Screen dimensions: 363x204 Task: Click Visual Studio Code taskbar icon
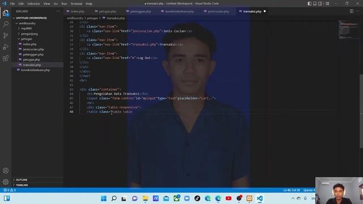pyautogui.click(x=260, y=198)
